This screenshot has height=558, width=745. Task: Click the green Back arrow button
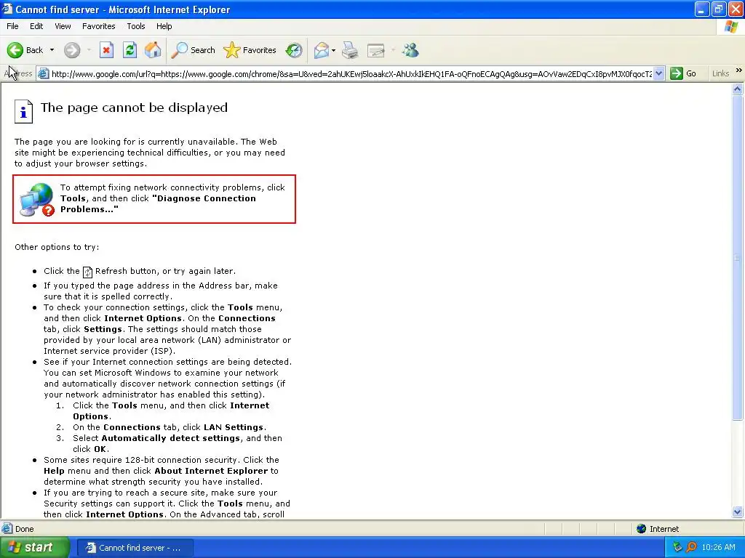click(x=15, y=50)
